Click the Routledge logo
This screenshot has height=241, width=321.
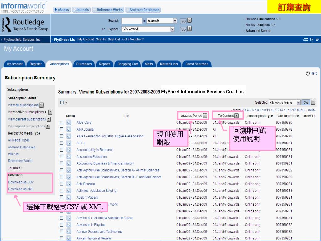pyautogui.click(x=25, y=25)
